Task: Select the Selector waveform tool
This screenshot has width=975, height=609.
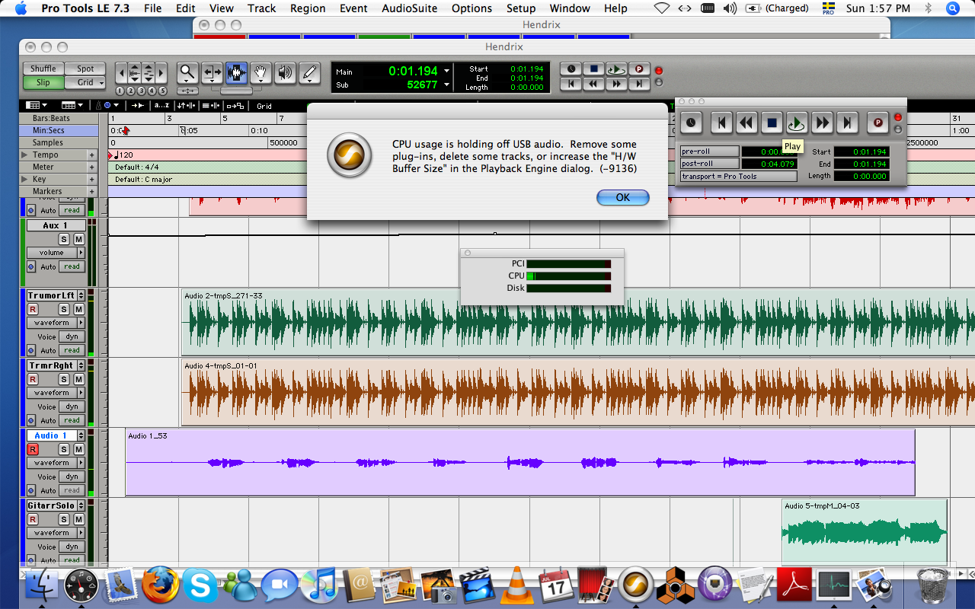Action: [236, 73]
